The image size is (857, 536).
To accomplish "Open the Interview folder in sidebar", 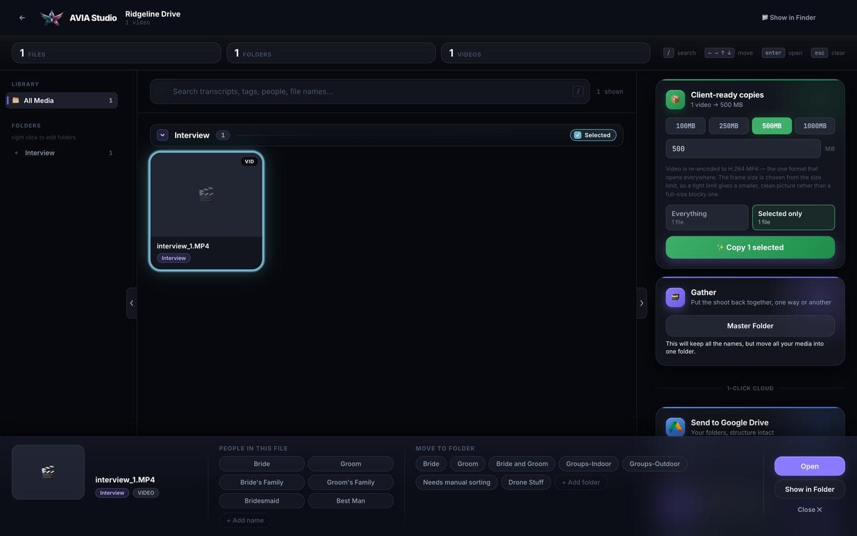I will pos(62,153).
